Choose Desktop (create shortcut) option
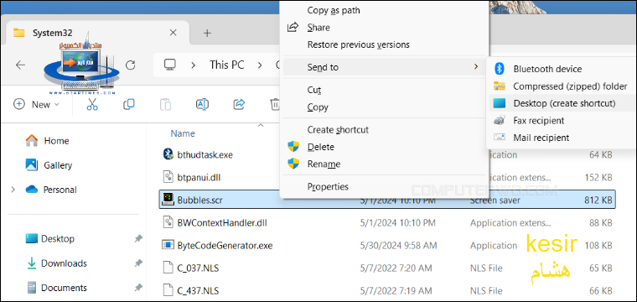The height and width of the screenshot is (302, 637). (x=564, y=103)
